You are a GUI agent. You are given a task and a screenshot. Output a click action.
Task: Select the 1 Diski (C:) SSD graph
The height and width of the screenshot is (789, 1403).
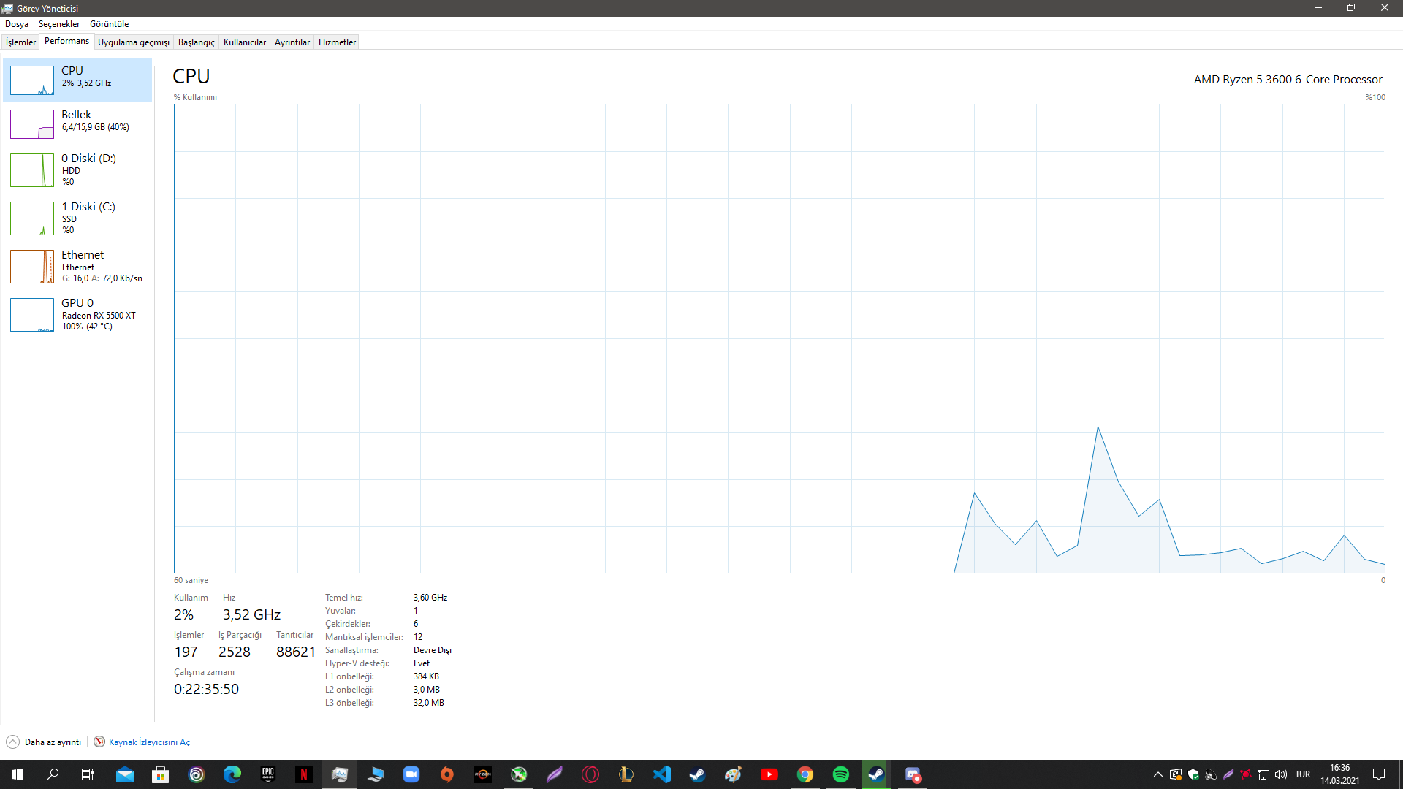32,218
